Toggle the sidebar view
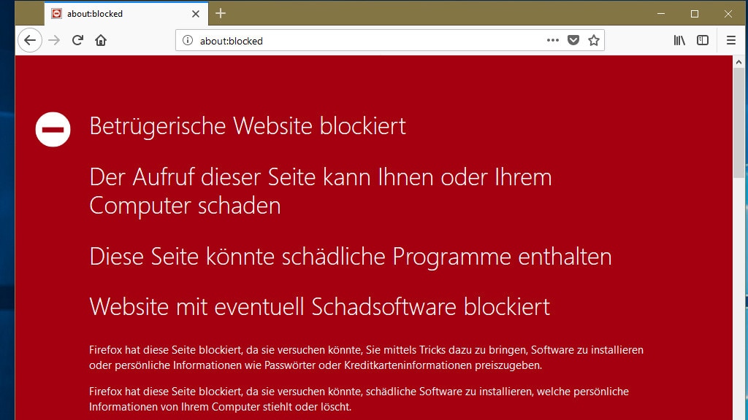 click(703, 41)
